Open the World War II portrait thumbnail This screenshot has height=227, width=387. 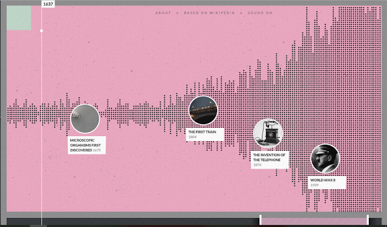(325, 159)
